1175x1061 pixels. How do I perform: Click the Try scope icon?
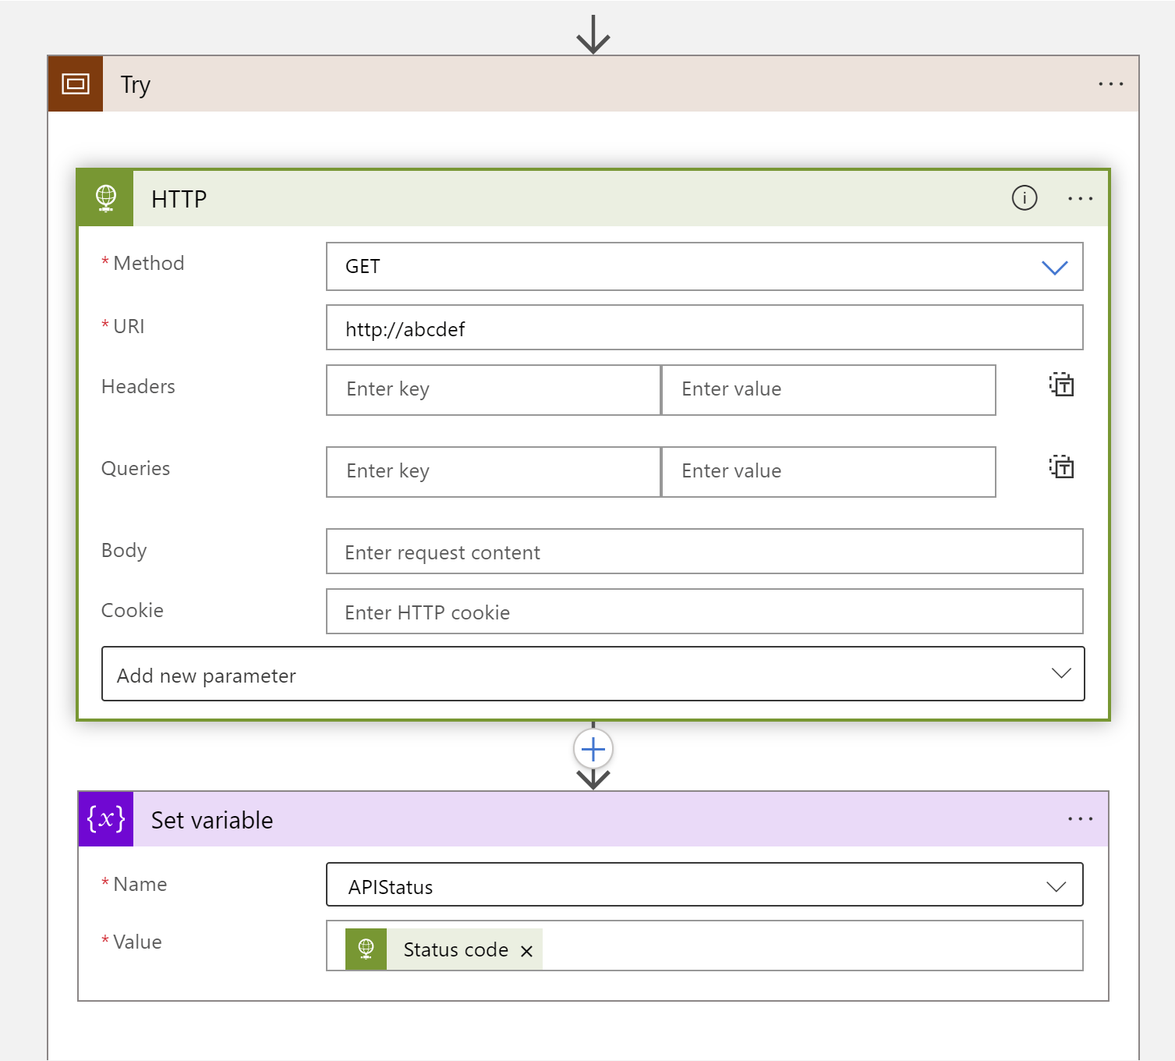(75, 83)
